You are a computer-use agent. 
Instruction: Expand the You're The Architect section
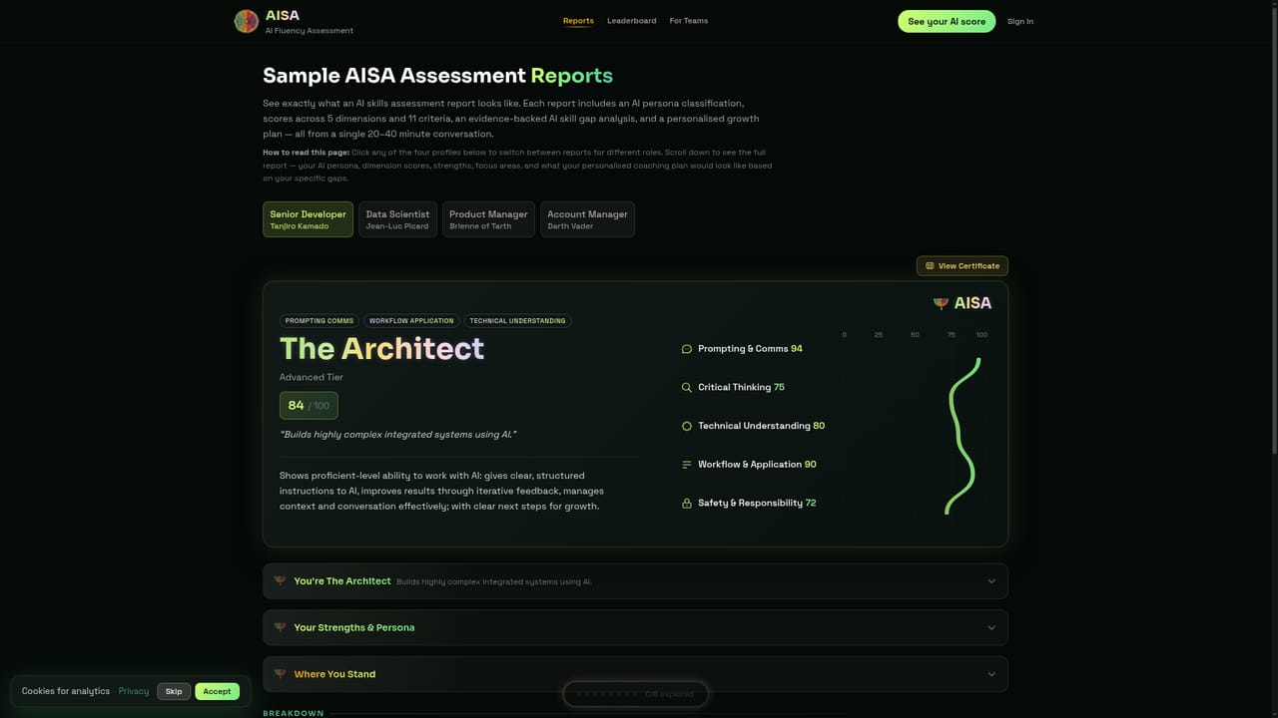pos(635,581)
